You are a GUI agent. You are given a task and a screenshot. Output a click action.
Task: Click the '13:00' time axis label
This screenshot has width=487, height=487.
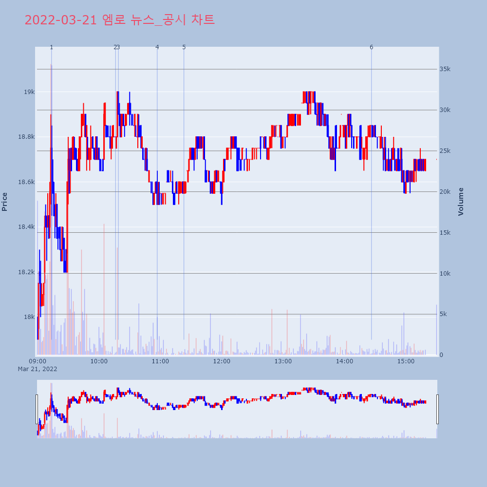[283, 361]
